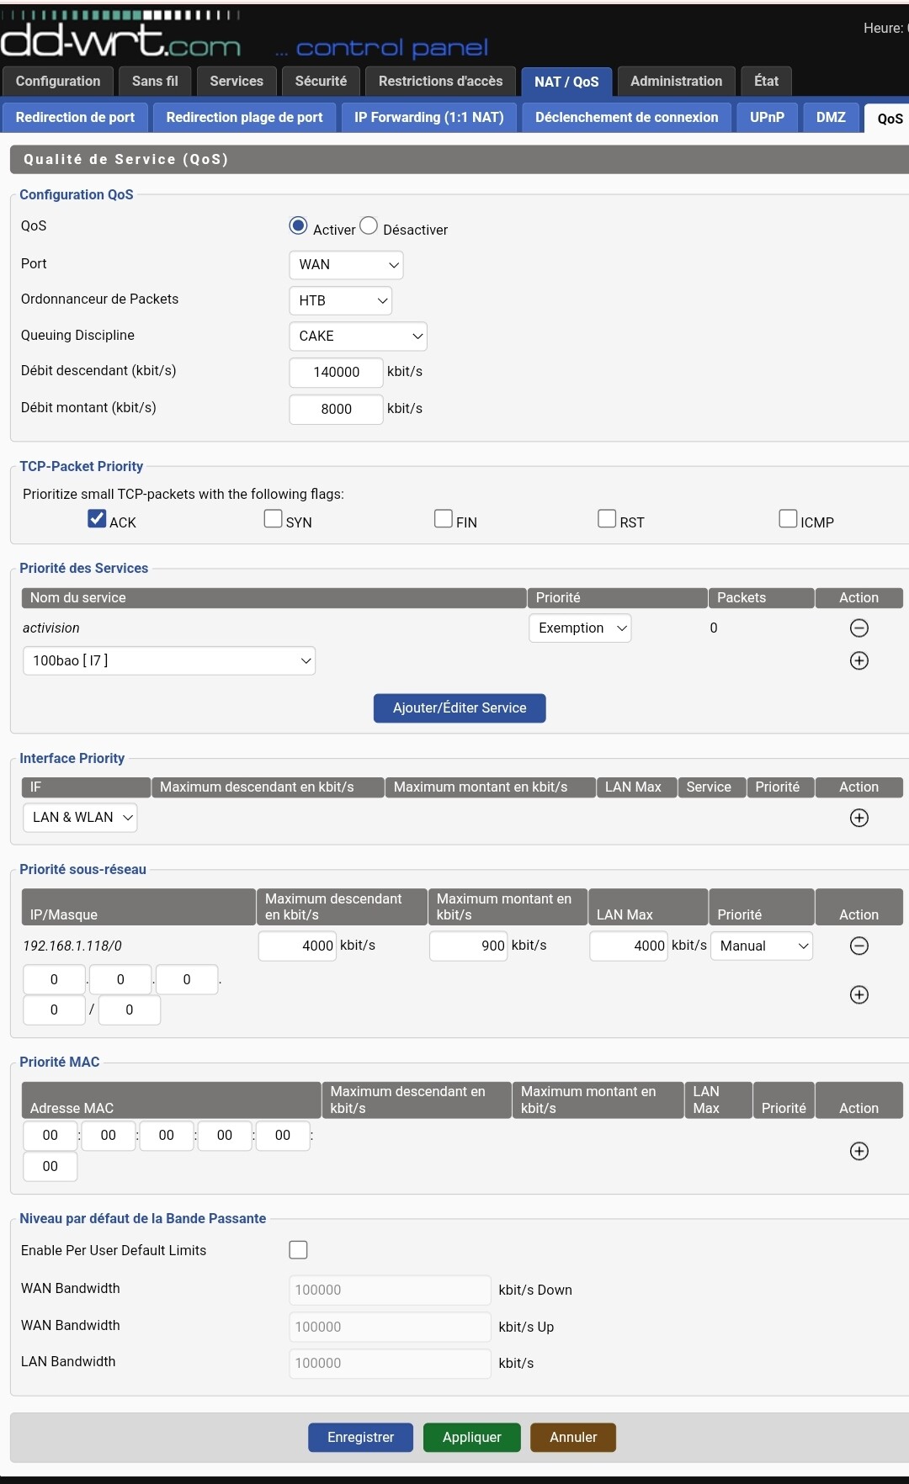This screenshot has width=909, height=1484.
Task: Check the ICMP priority checkbox
Action: pyautogui.click(x=788, y=518)
